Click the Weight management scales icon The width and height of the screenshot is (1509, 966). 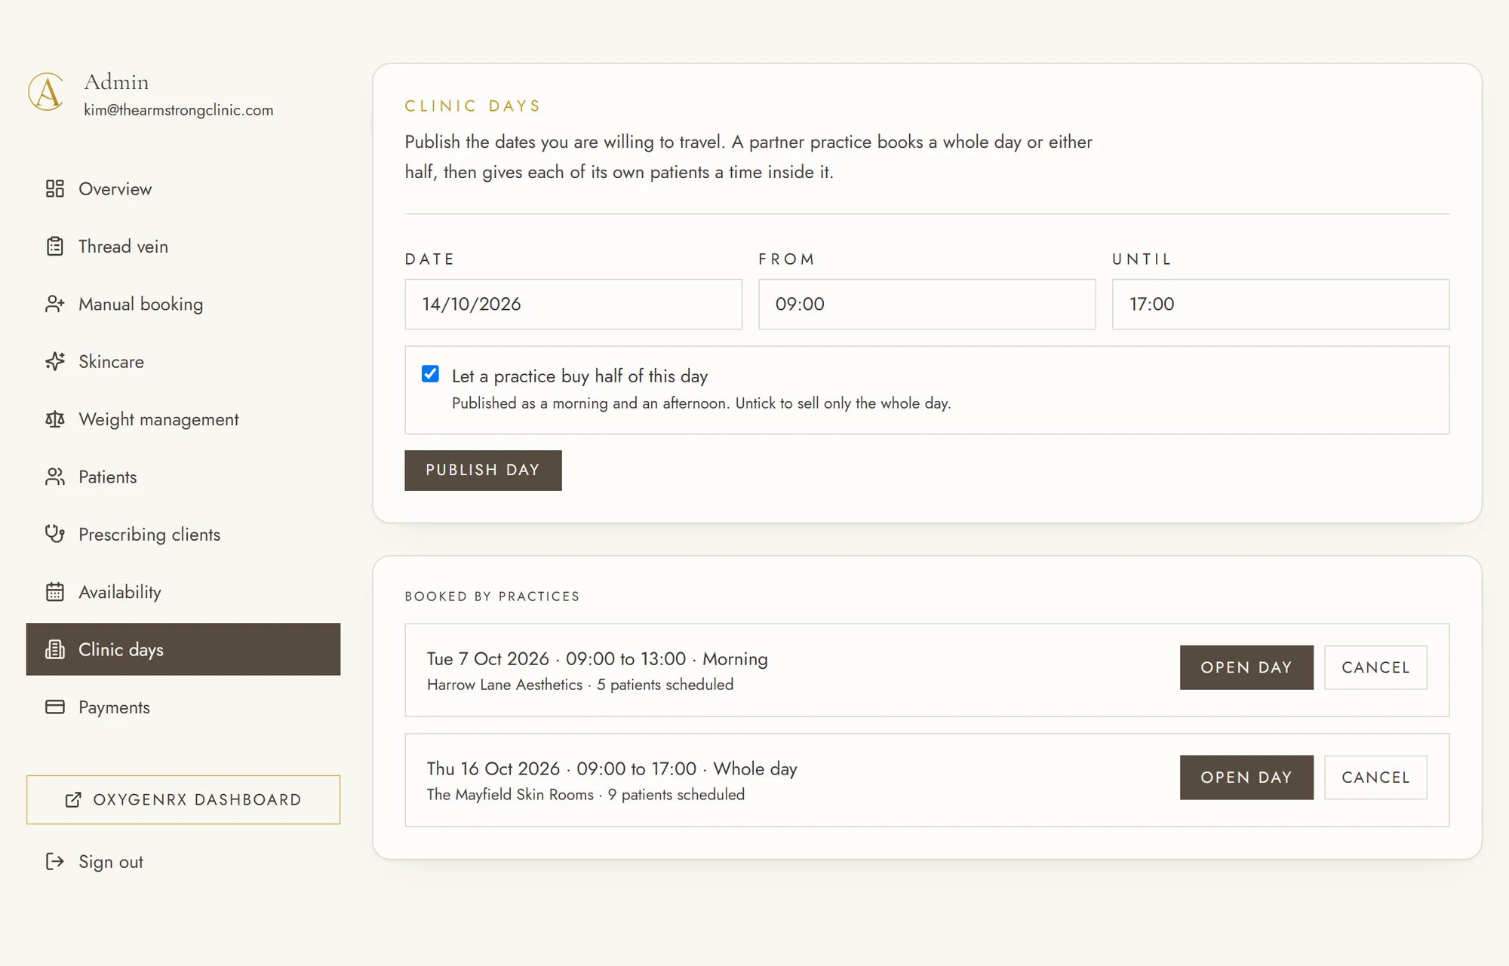[55, 419]
